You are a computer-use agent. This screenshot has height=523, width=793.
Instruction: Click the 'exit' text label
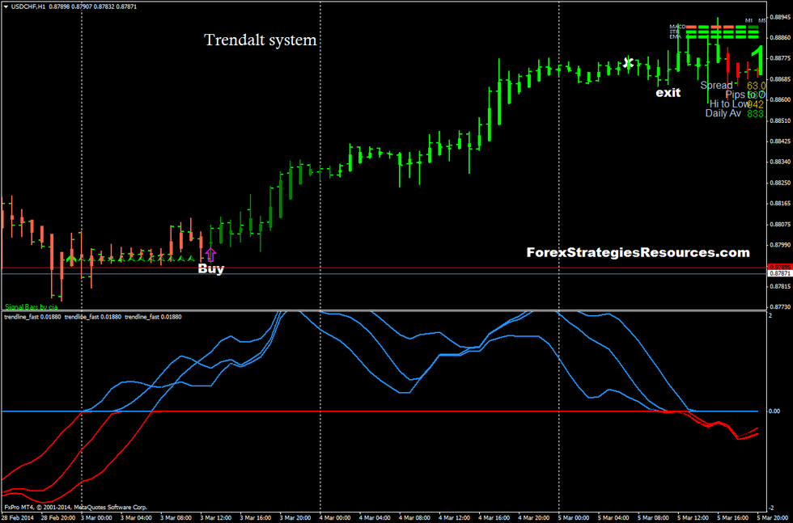coord(668,92)
